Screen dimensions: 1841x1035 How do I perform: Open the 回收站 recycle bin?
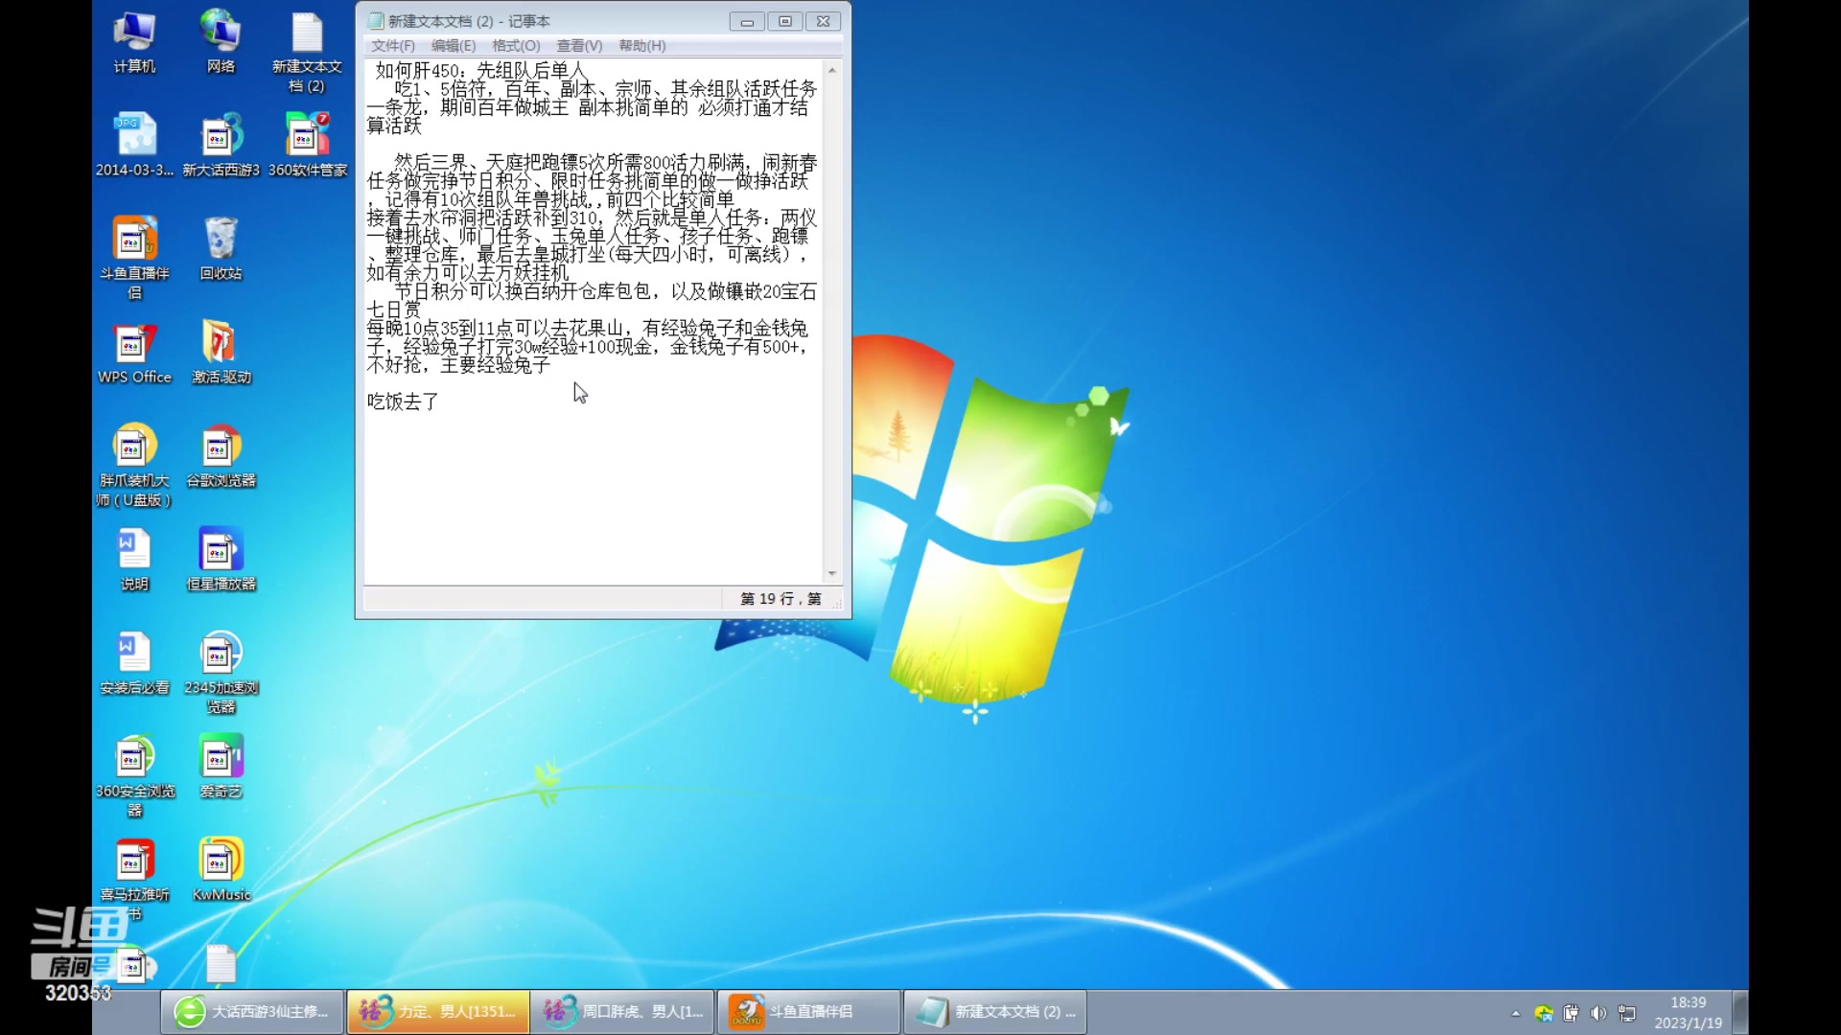click(221, 249)
